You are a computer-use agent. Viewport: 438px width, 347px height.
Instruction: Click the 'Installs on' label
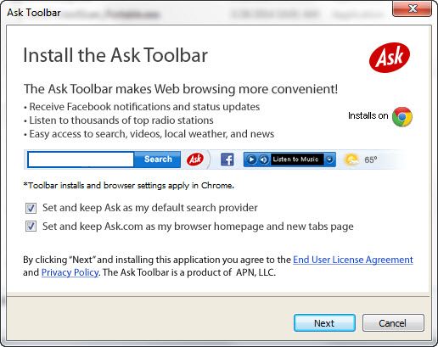(368, 115)
